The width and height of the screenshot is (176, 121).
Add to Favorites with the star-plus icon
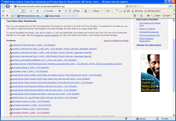[7, 15]
